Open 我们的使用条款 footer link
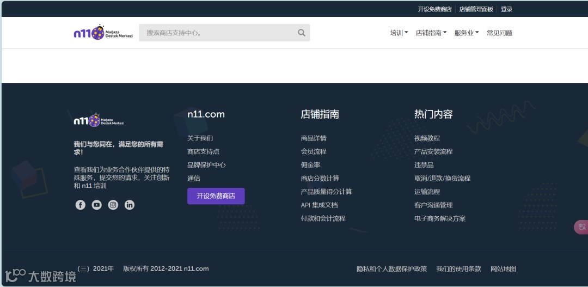This screenshot has height=287, width=588. [458, 269]
